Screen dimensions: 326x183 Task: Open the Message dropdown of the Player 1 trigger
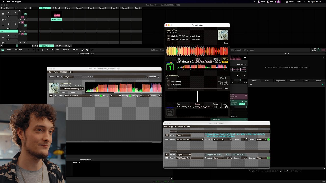click(x=218, y=139)
